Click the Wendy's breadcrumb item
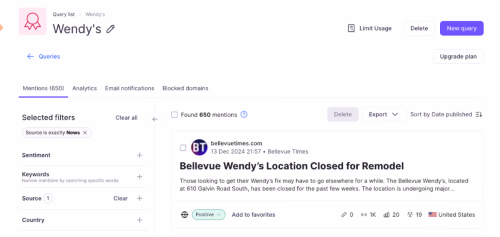500x237 pixels. pyautogui.click(x=95, y=14)
